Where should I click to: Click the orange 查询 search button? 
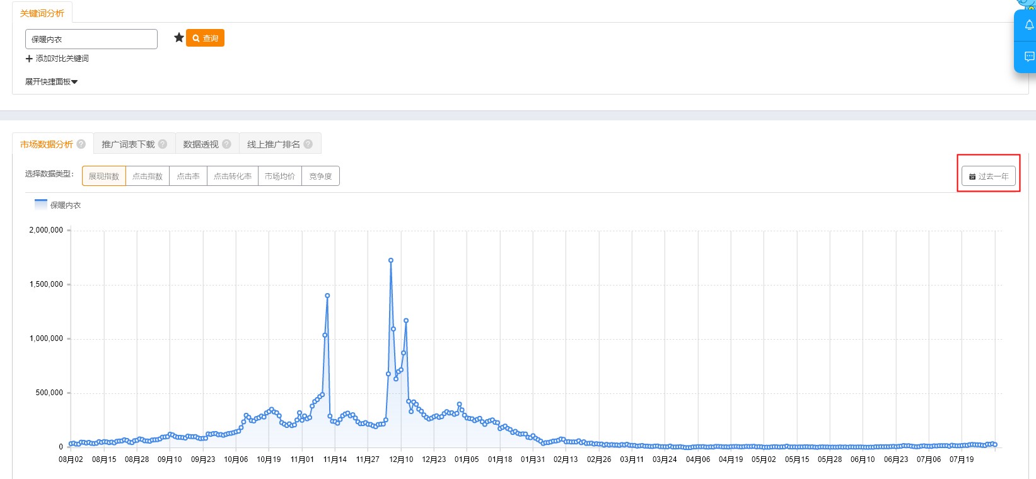click(x=205, y=38)
